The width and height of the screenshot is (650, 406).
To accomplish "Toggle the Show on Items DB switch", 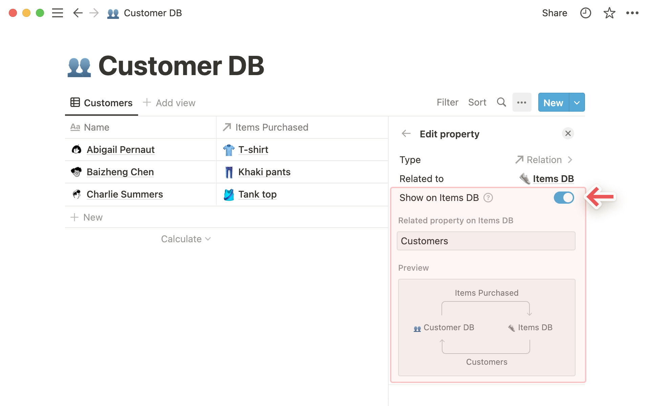I will click(564, 197).
